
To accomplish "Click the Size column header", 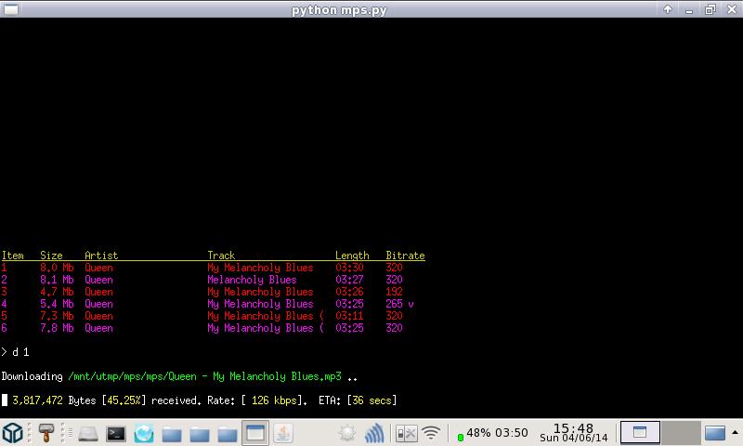I will coord(51,256).
